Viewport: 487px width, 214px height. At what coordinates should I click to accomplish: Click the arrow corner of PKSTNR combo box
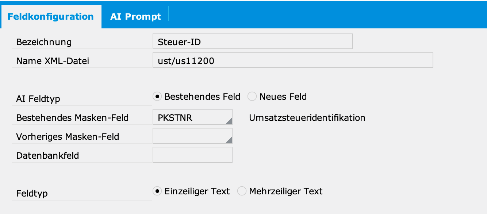coord(229,121)
